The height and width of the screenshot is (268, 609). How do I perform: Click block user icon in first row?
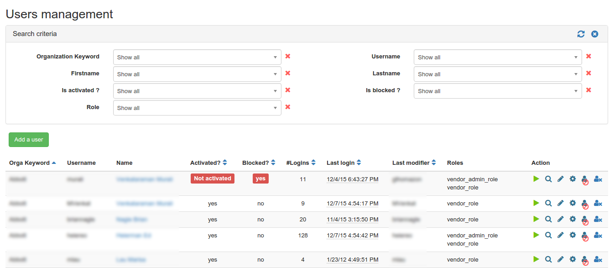[x=585, y=180]
